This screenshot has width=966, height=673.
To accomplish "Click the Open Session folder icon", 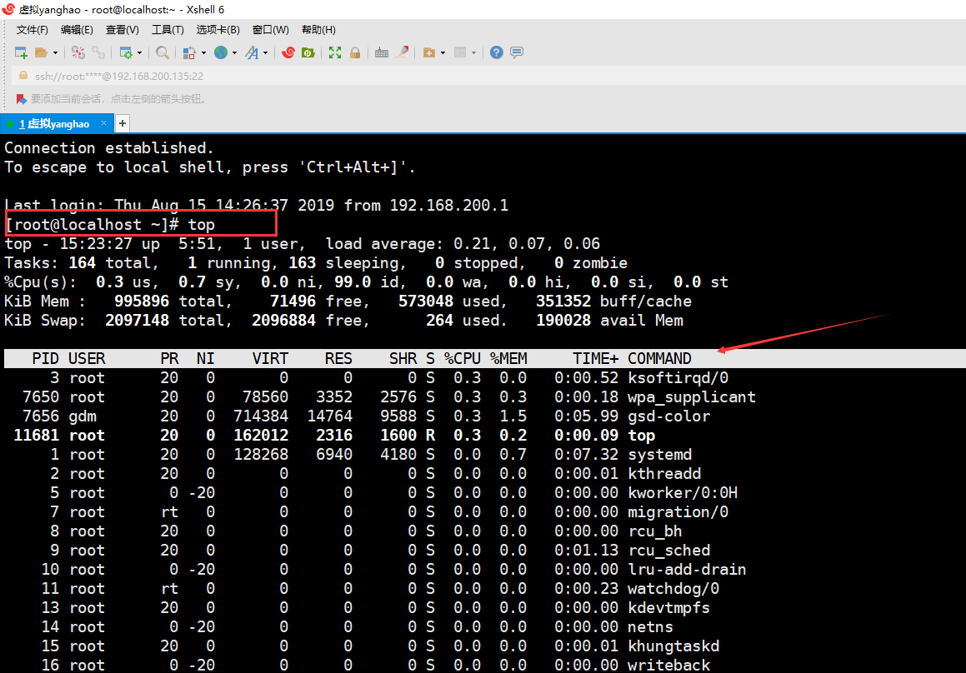I will (x=42, y=53).
